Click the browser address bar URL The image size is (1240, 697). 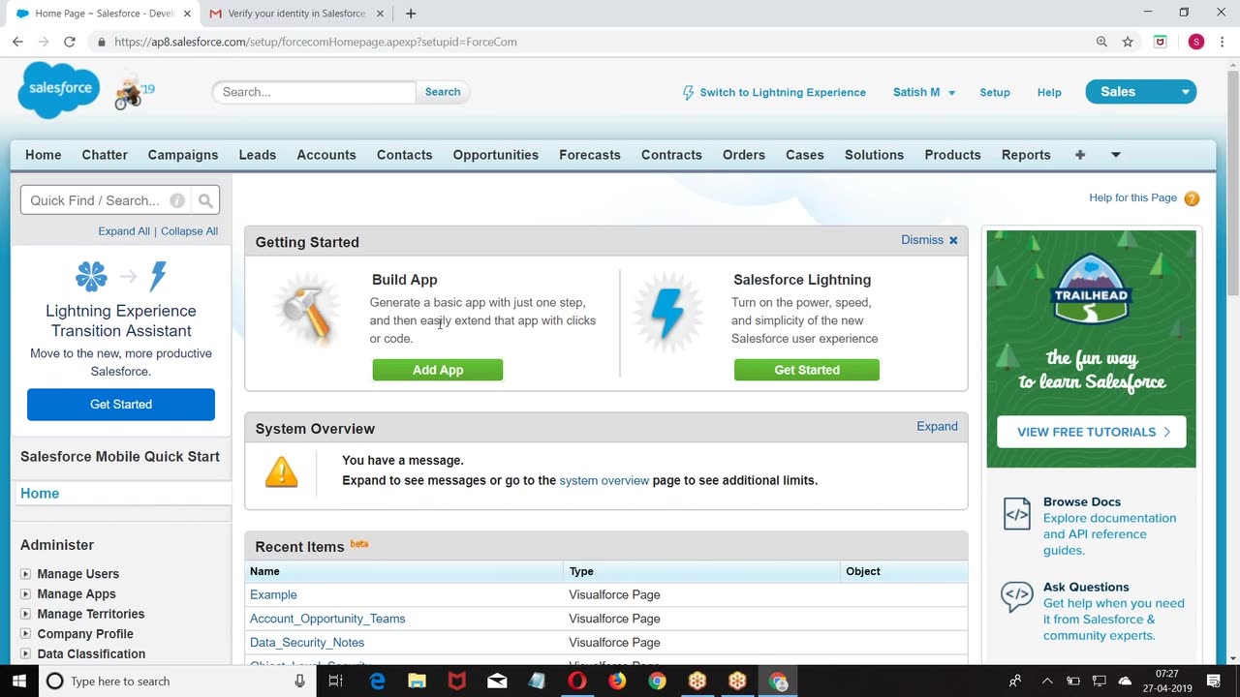[315, 42]
